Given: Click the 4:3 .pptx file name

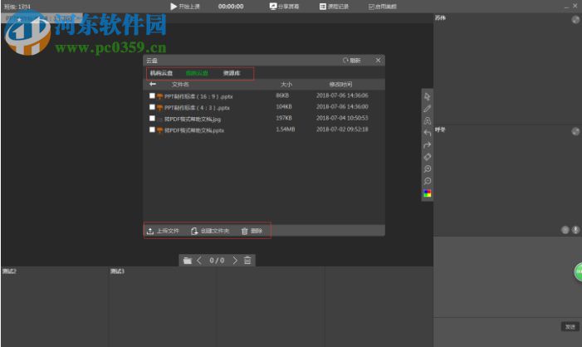Looking at the screenshot, I should pyautogui.click(x=197, y=108).
